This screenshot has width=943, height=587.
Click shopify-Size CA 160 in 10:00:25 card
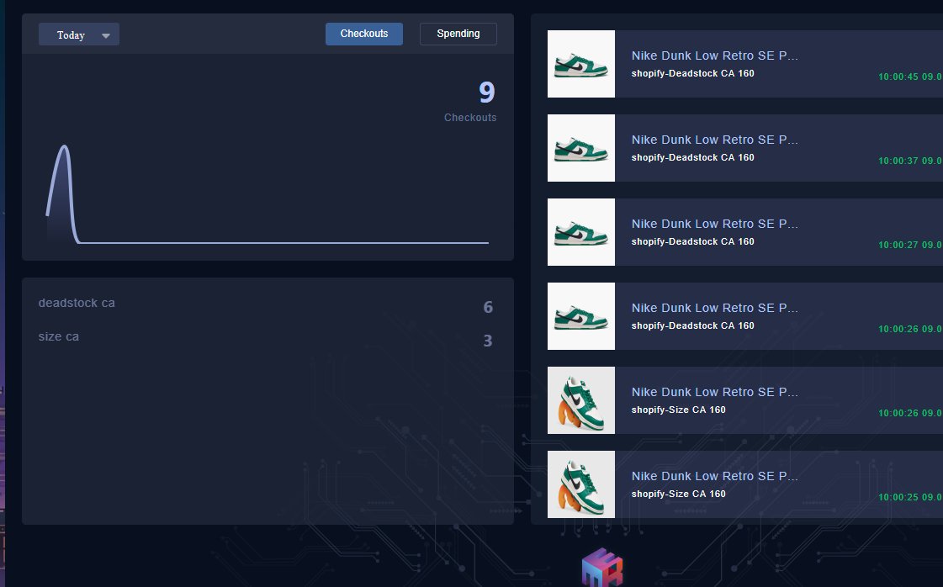(x=678, y=494)
